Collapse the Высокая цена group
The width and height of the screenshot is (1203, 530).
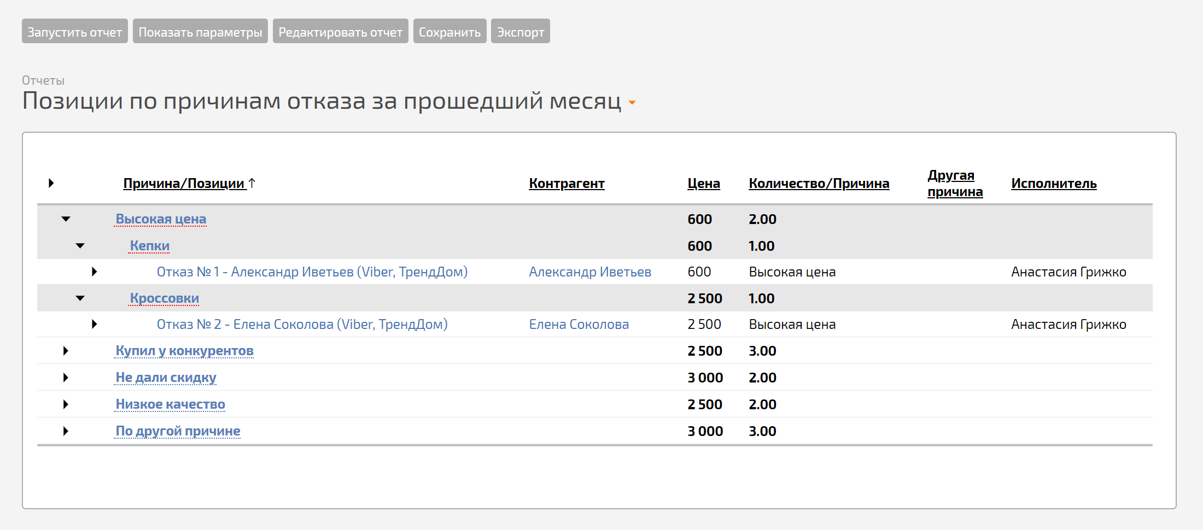[x=66, y=219]
